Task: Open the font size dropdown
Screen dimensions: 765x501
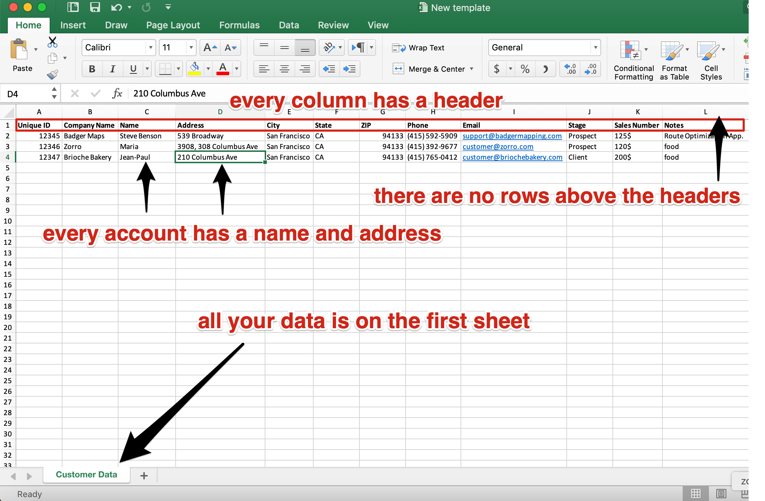Action: [191, 47]
